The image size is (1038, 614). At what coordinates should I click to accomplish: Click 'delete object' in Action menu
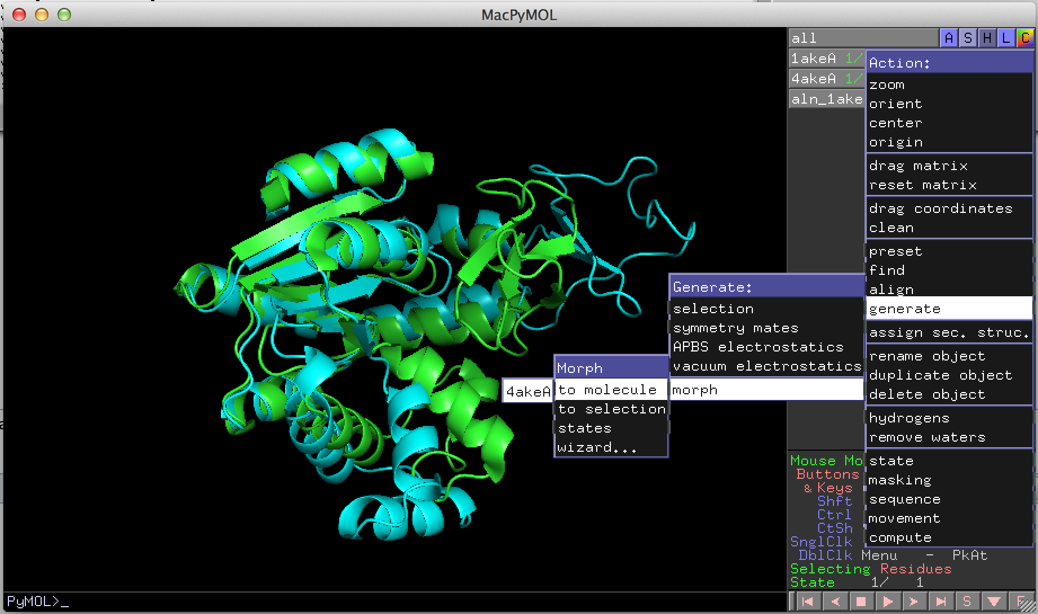tap(927, 394)
